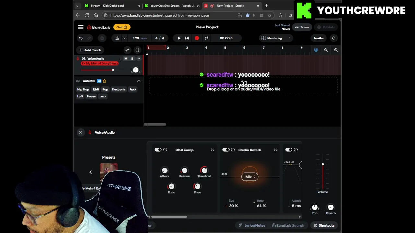
Task: Open notifications bell
Action: click(x=334, y=38)
